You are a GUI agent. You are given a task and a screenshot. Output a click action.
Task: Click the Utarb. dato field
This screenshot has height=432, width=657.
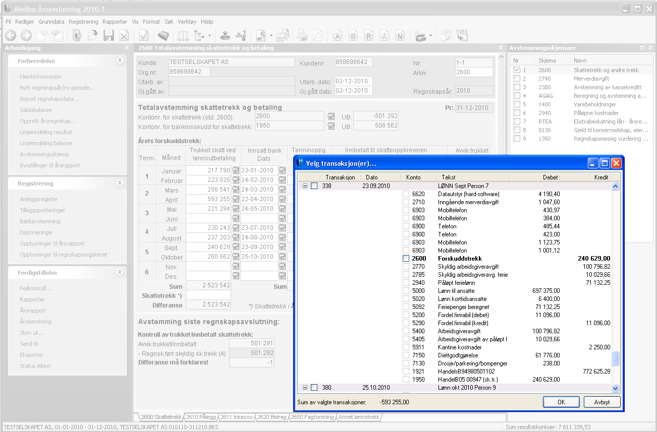[x=353, y=81]
